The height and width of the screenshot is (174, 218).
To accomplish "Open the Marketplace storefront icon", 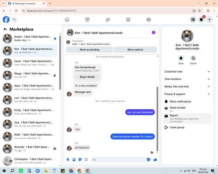I will coord(128,20).
